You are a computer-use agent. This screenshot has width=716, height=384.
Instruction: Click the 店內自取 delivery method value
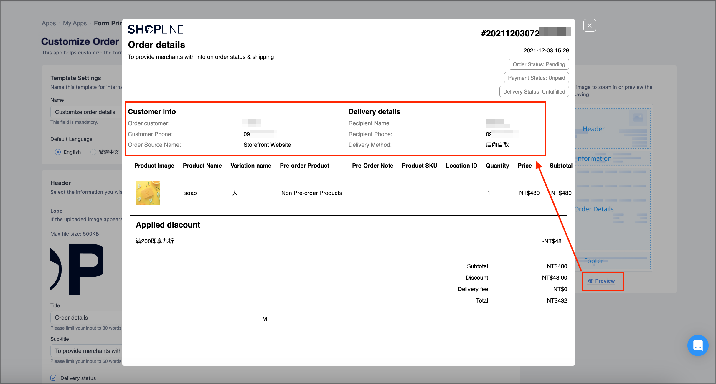[x=497, y=145]
